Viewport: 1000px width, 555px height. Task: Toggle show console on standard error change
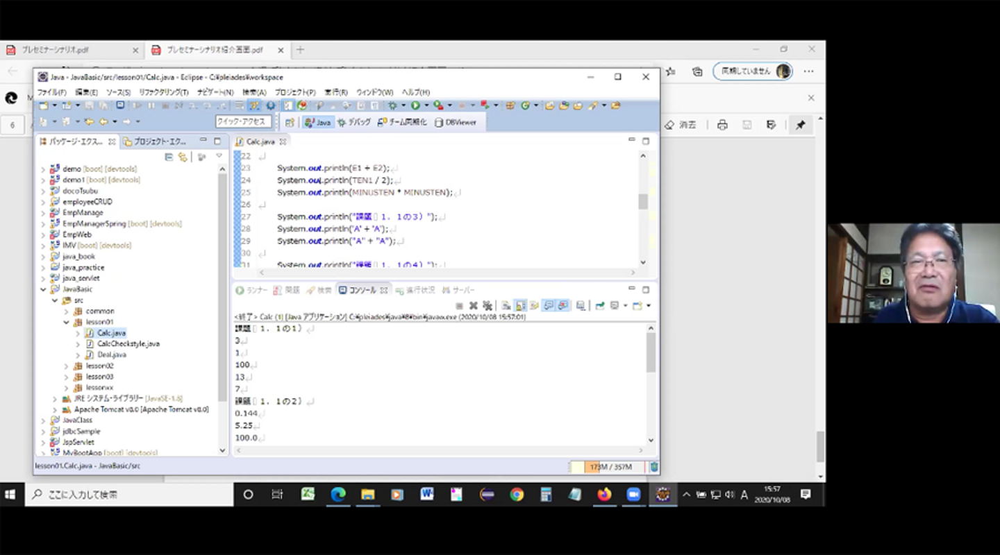(x=563, y=306)
